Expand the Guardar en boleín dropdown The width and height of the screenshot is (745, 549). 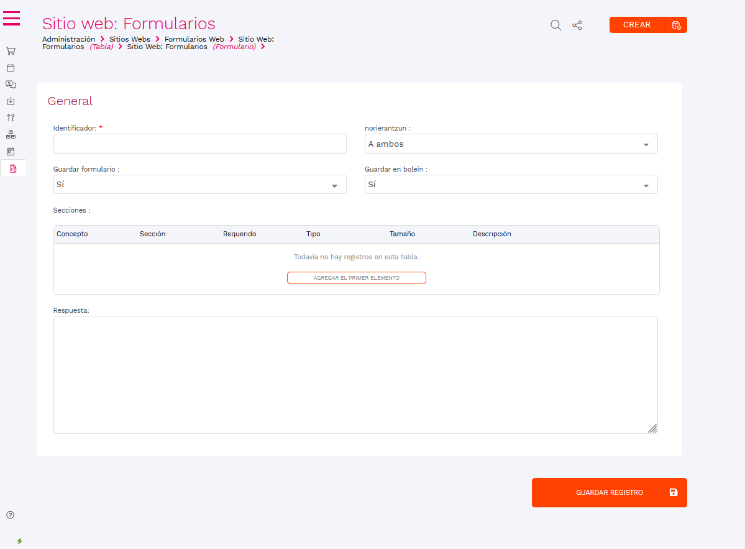[511, 185]
